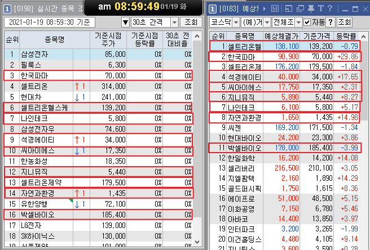The image size is (370, 250).
Task: Click the number 1 icon of the 0198 window
Action: [7, 9]
